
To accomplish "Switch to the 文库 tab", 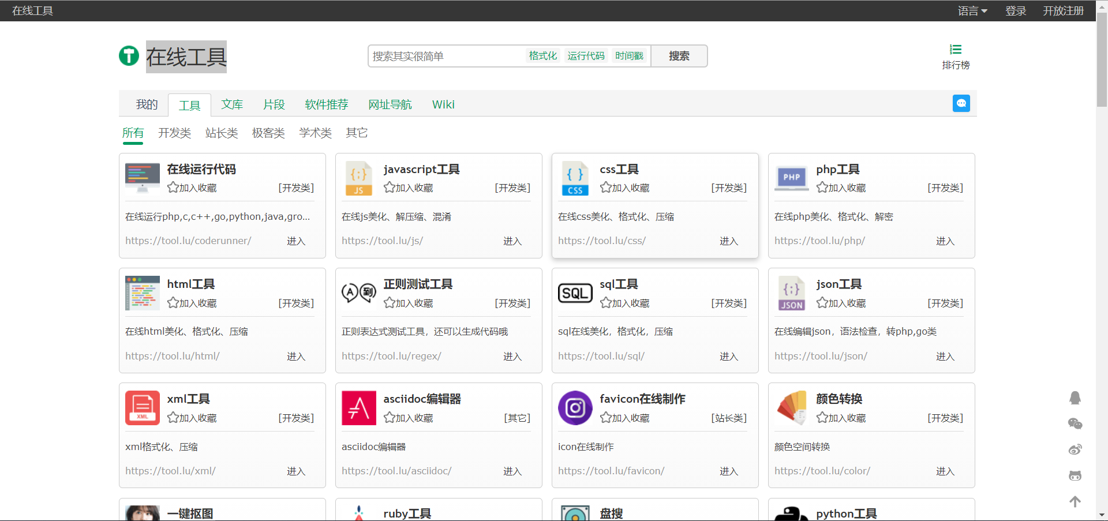I will click(232, 104).
